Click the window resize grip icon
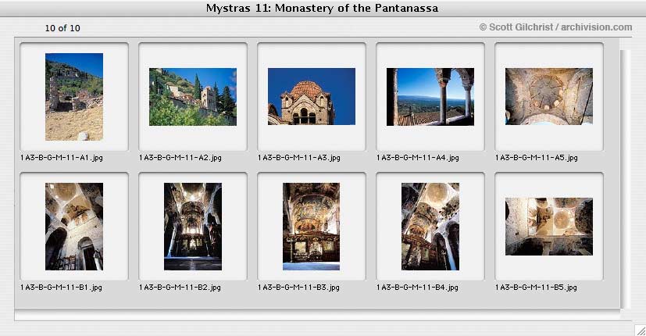This screenshot has width=646, height=336. pos(640,330)
